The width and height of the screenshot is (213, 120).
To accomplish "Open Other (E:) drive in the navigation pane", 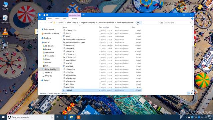I will (x=49, y=76).
